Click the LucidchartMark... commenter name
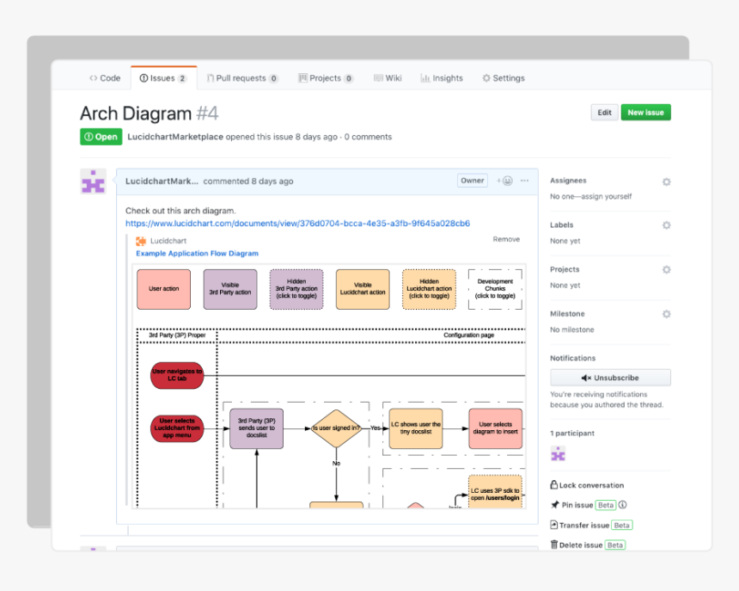The image size is (739, 591). point(162,182)
